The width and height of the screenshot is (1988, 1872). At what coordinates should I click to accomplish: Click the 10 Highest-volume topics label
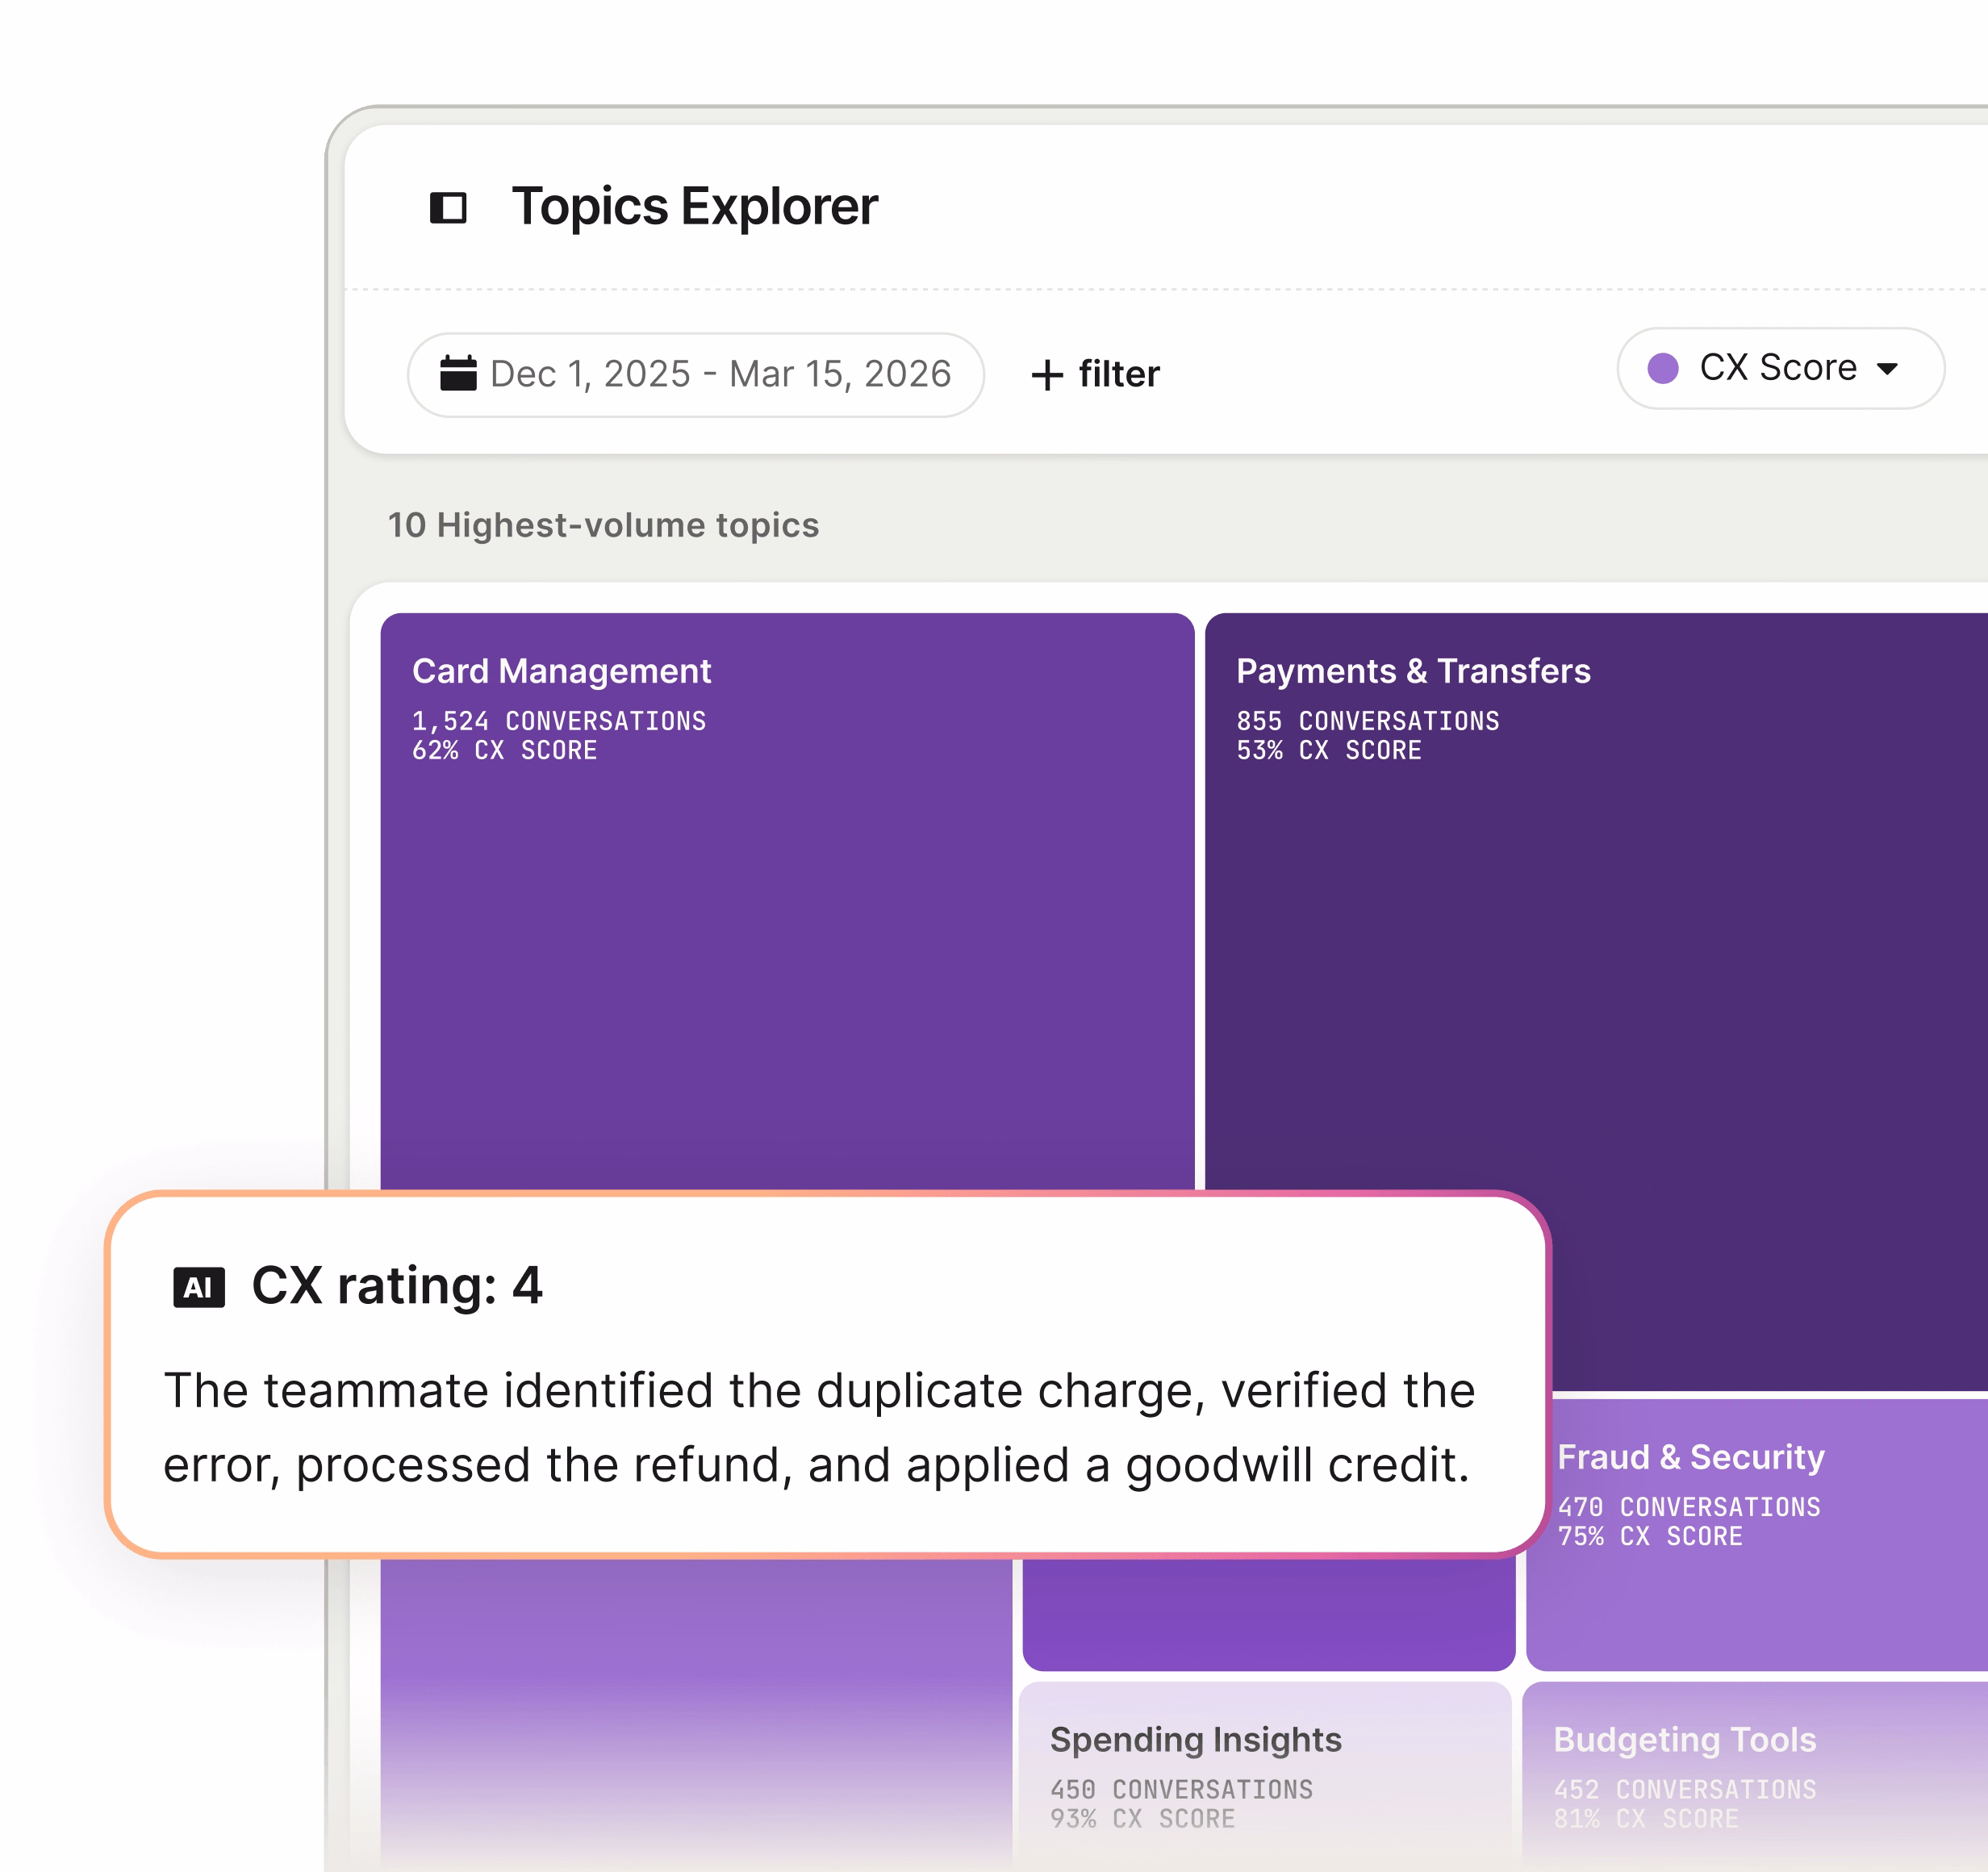click(603, 525)
